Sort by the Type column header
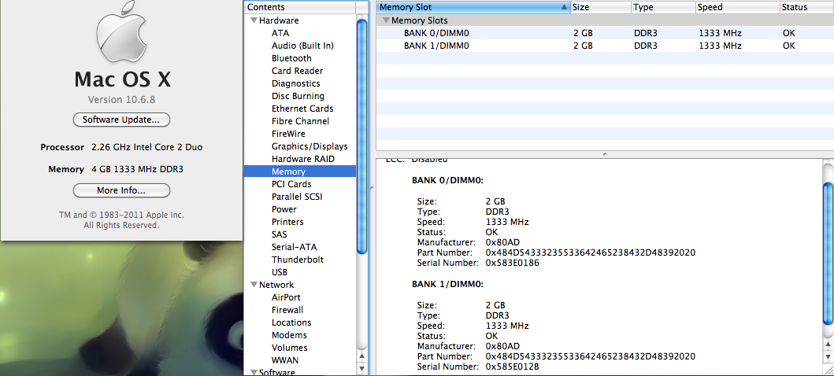Image resolution: width=834 pixels, height=376 pixels. tap(664, 7)
